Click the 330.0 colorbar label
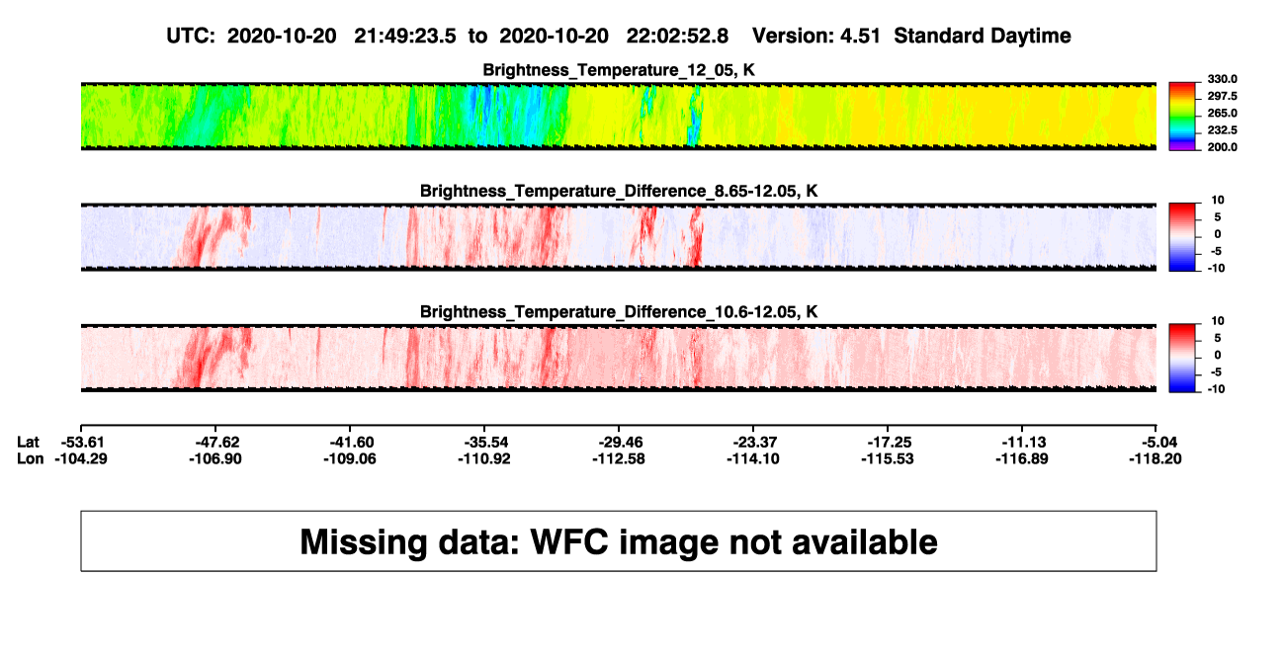This screenshot has width=1285, height=659. coord(1221,80)
